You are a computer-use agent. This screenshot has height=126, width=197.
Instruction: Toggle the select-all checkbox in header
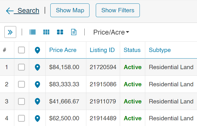coord(21,50)
